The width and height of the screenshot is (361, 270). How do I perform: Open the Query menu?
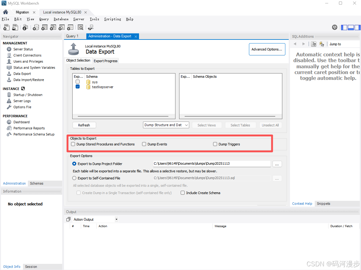point(44,19)
